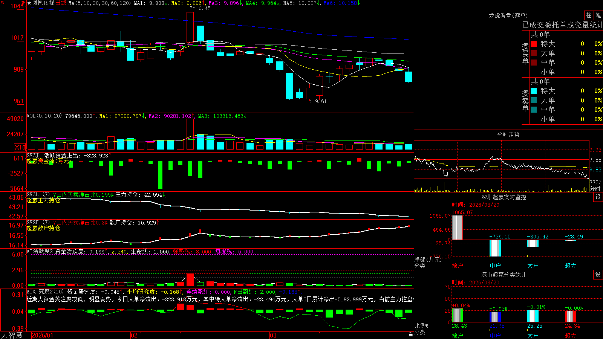603x339 pixels.
Task: Switch to 笔 tick view
Action: 598,15
